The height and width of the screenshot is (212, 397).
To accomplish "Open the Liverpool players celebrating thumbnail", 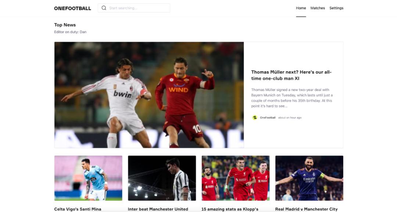I will click(236, 178).
